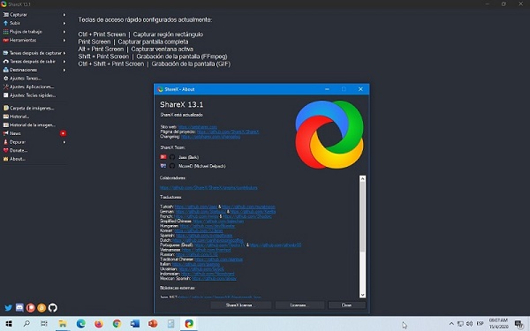This screenshot has height=331, width=530.
Task: Open the Windows Start menu
Action: 9,324
